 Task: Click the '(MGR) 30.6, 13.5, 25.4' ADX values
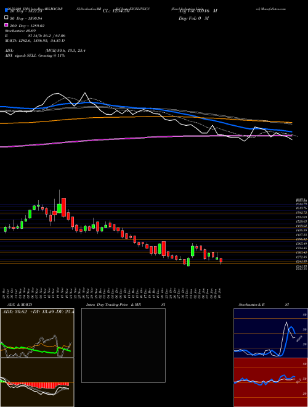click(65, 51)
